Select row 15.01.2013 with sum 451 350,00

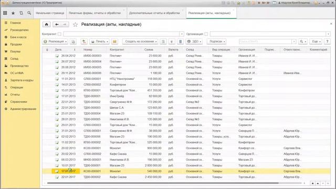coord(186,90)
